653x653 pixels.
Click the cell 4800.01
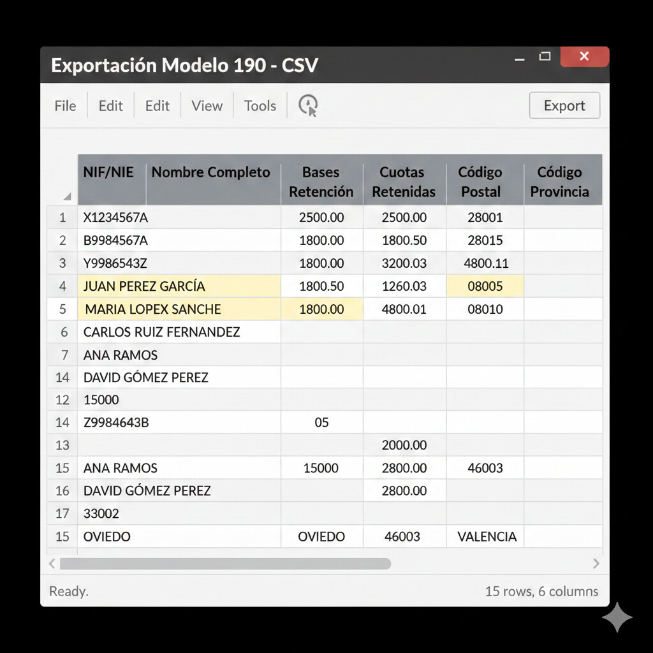pos(404,309)
